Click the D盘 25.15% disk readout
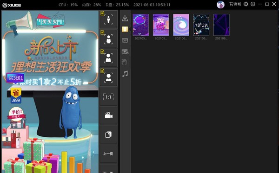 117,5
